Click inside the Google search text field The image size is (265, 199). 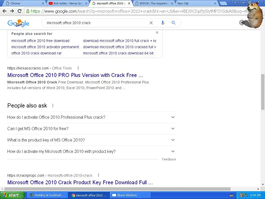pos(96,23)
